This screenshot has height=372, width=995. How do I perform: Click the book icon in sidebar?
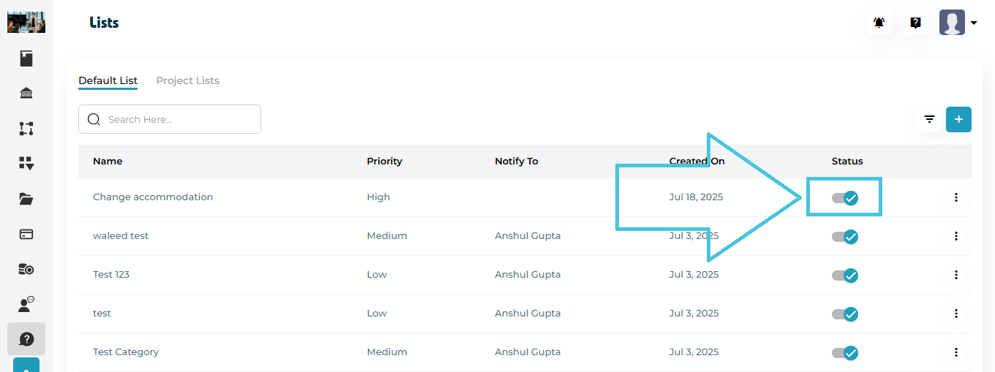[x=26, y=58]
